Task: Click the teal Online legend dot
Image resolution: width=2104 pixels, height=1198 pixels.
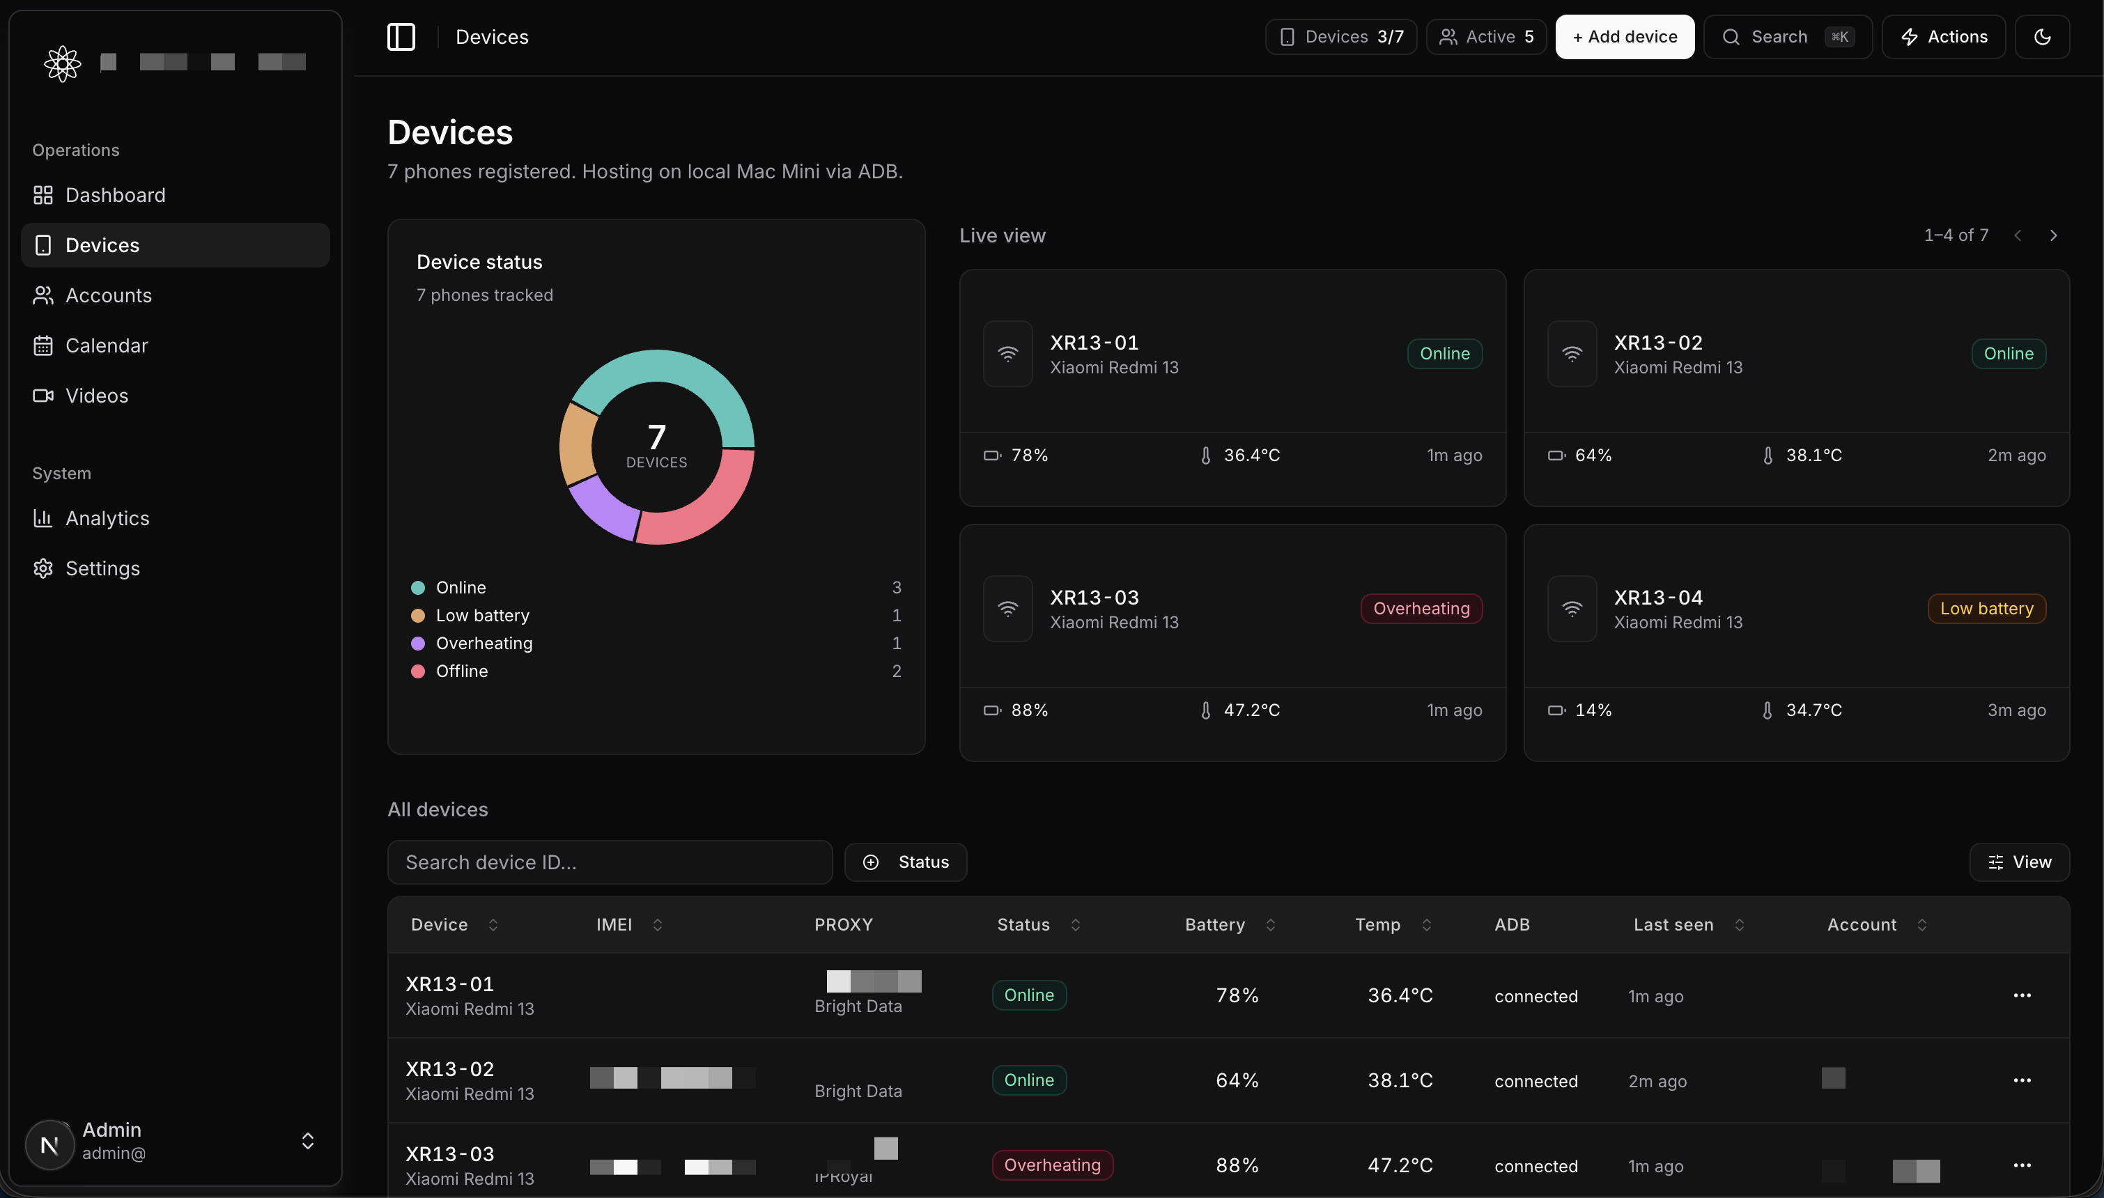Action: [417, 587]
